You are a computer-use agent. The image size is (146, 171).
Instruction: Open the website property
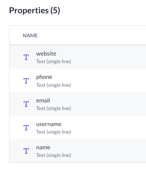pos(46,54)
